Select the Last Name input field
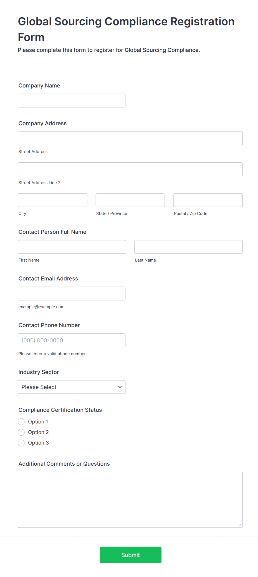The height and width of the screenshot is (577, 258). [x=188, y=247]
